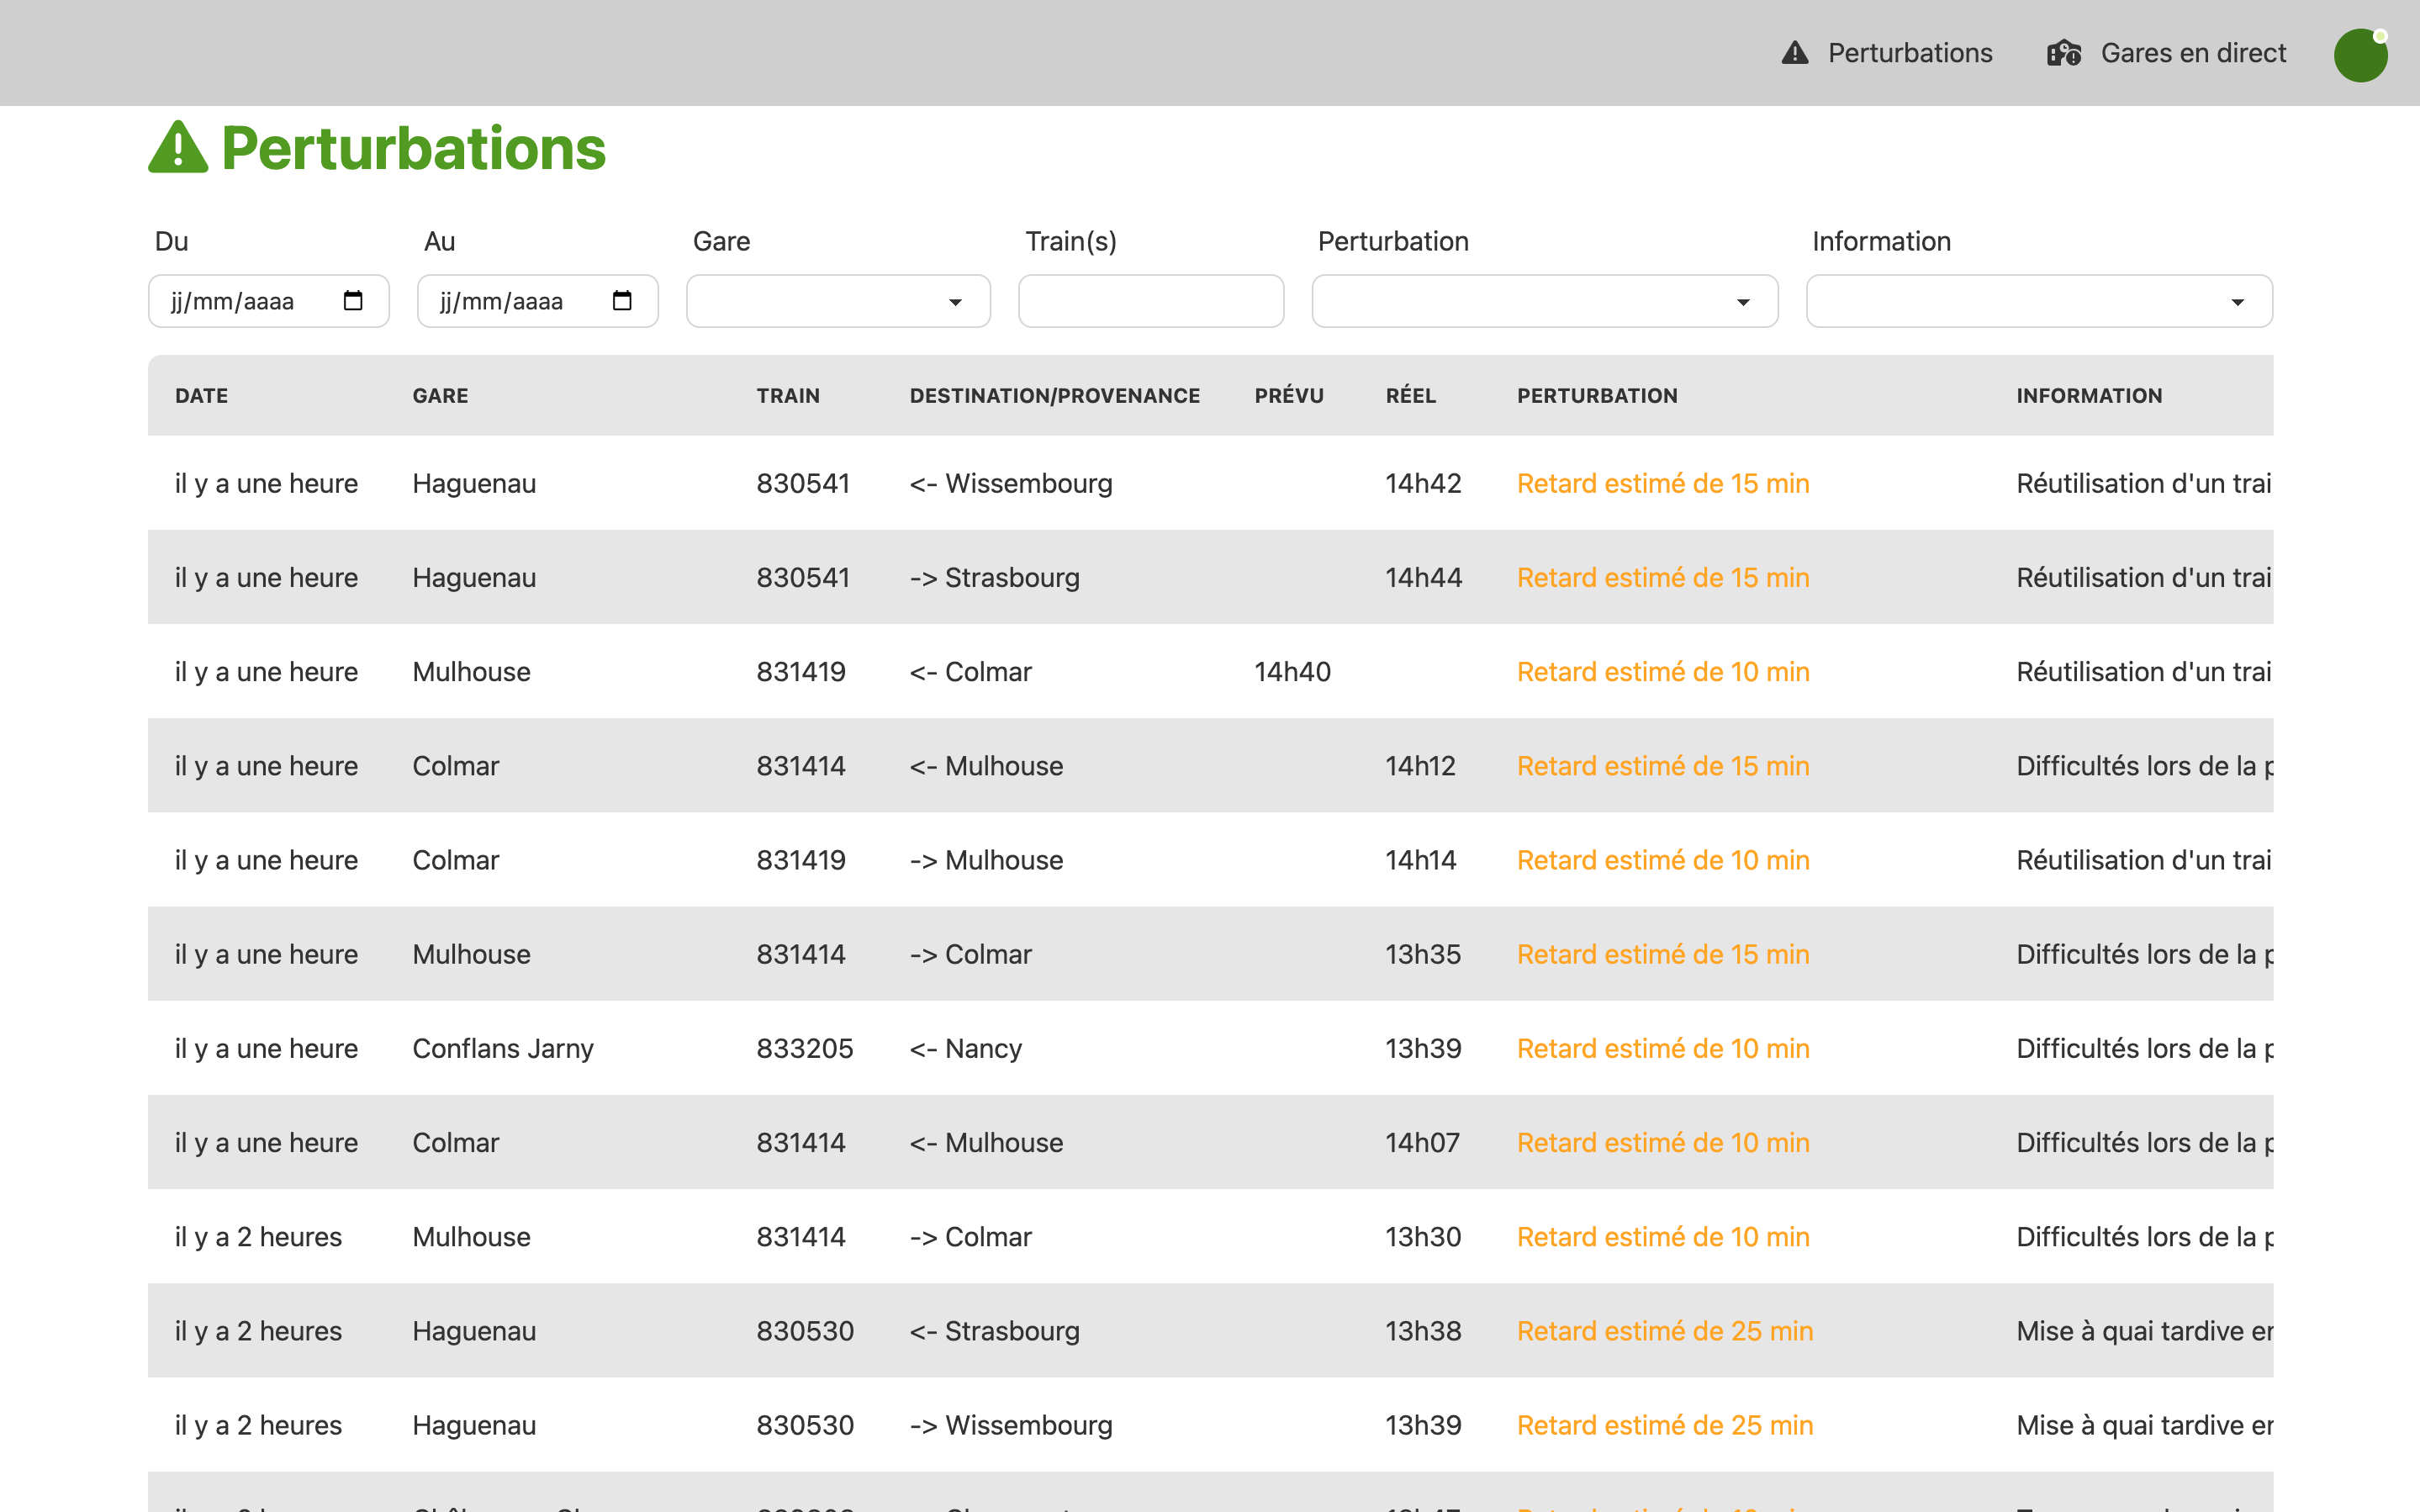Click the Gares en direct station icon
This screenshot has height=1512, width=2420.
click(2063, 53)
